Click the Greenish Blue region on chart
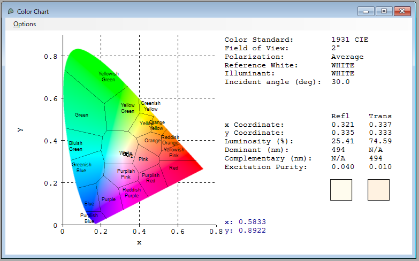 [81, 167]
